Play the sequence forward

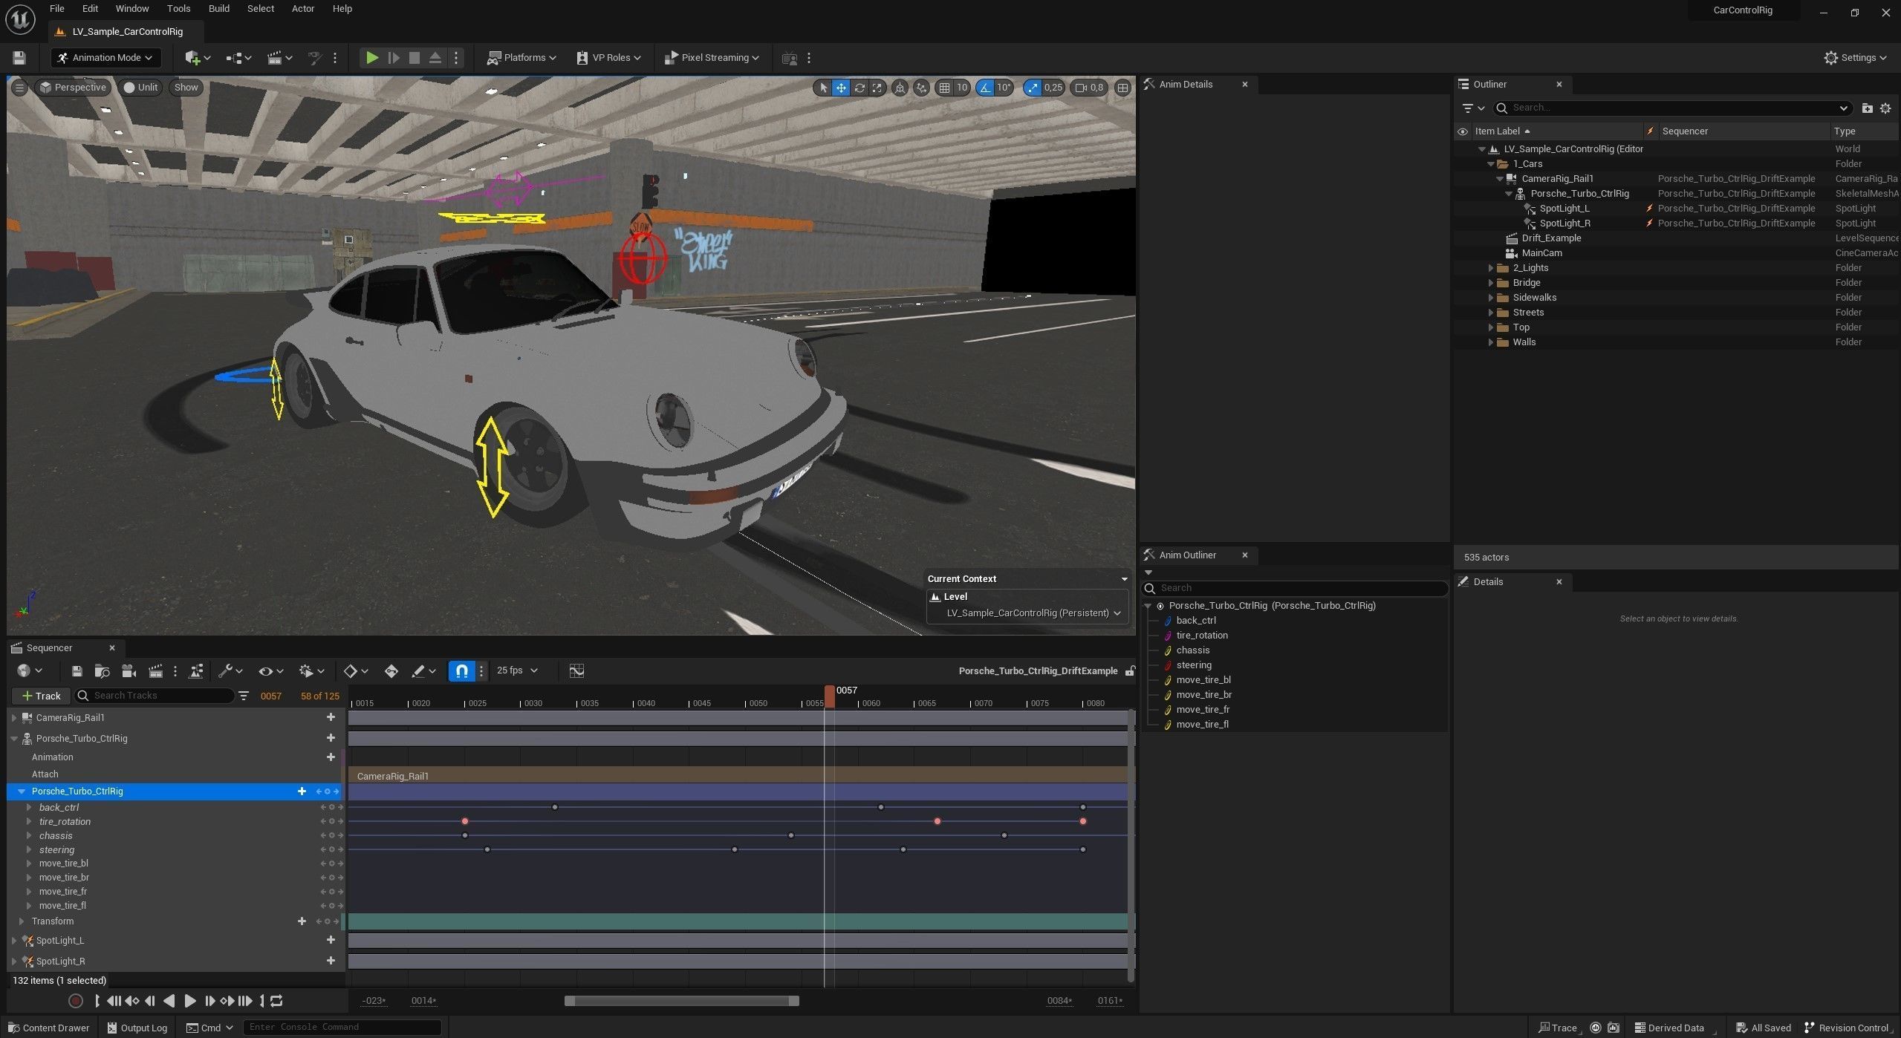189,1001
